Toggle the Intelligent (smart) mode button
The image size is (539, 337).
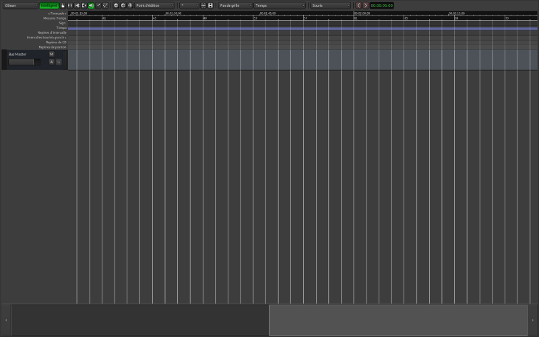click(x=49, y=5)
